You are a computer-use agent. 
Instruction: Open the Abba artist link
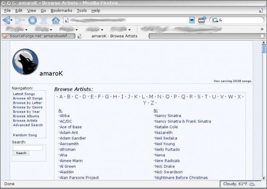65,116
